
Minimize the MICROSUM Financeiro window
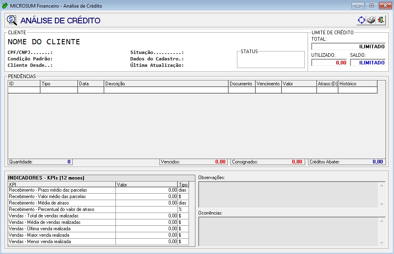358,6
